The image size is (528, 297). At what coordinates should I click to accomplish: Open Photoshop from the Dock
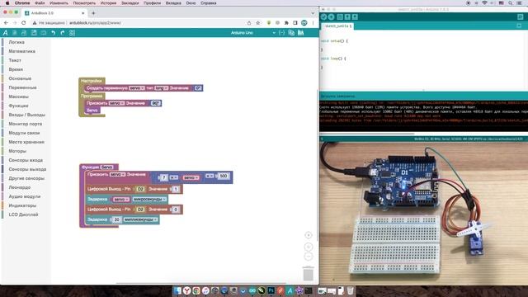271,290
